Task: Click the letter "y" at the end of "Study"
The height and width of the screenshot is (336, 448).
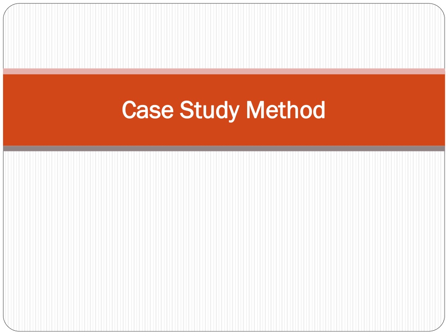Action: (x=234, y=114)
